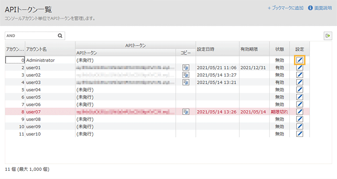Click the blurred API token of user01
Image resolution: width=337 pixels, height=179 pixels.
coord(126,67)
